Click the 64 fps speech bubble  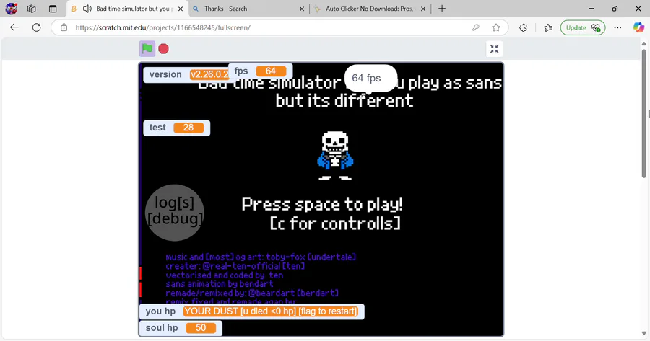[370, 78]
